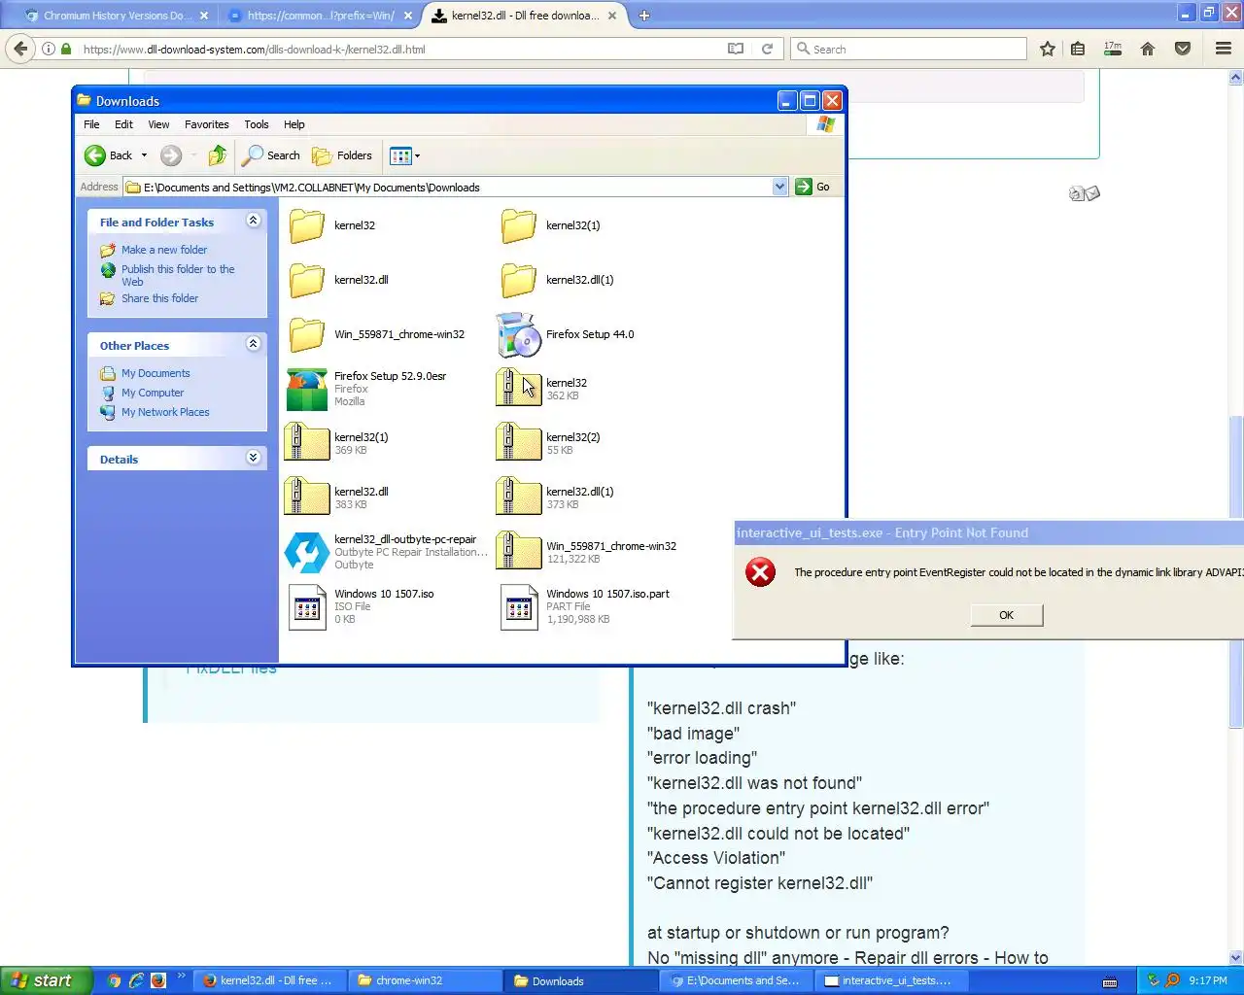Select the kernel32.dll zip file, 383 KB
The image size is (1244, 995).
307,497
